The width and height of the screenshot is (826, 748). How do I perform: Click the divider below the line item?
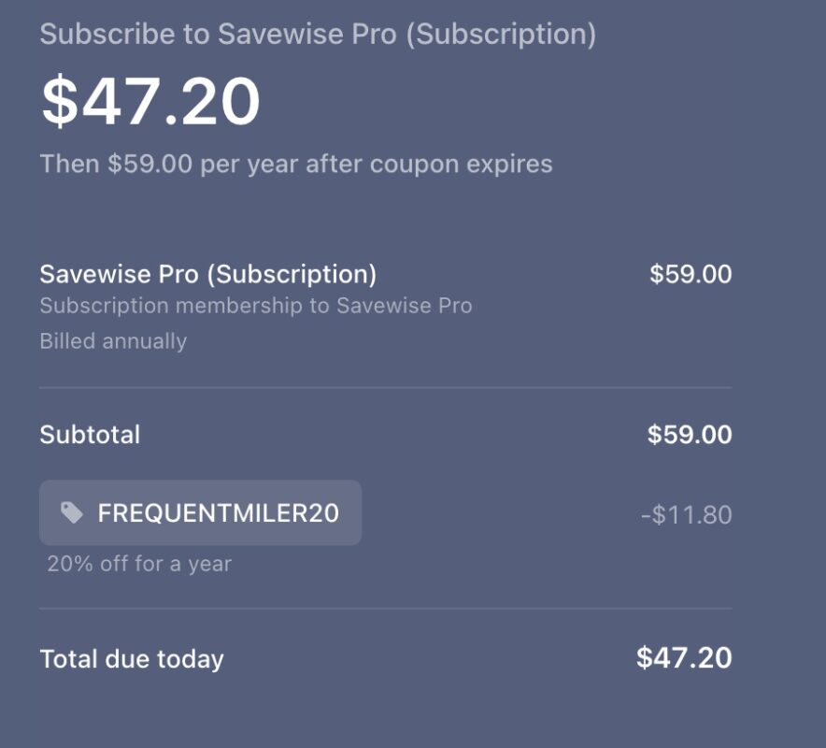point(385,383)
